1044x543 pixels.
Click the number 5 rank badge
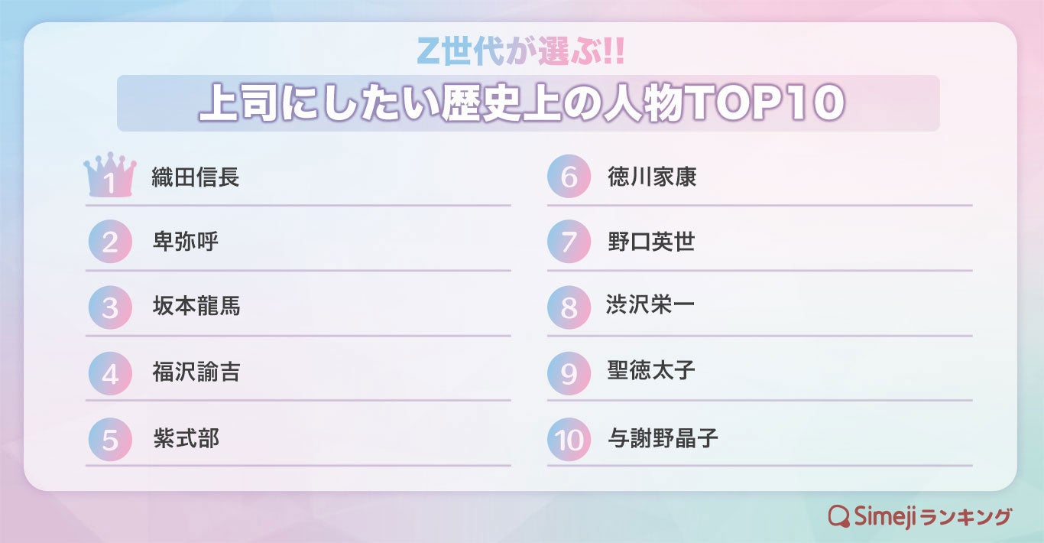[x=110, y=439]
